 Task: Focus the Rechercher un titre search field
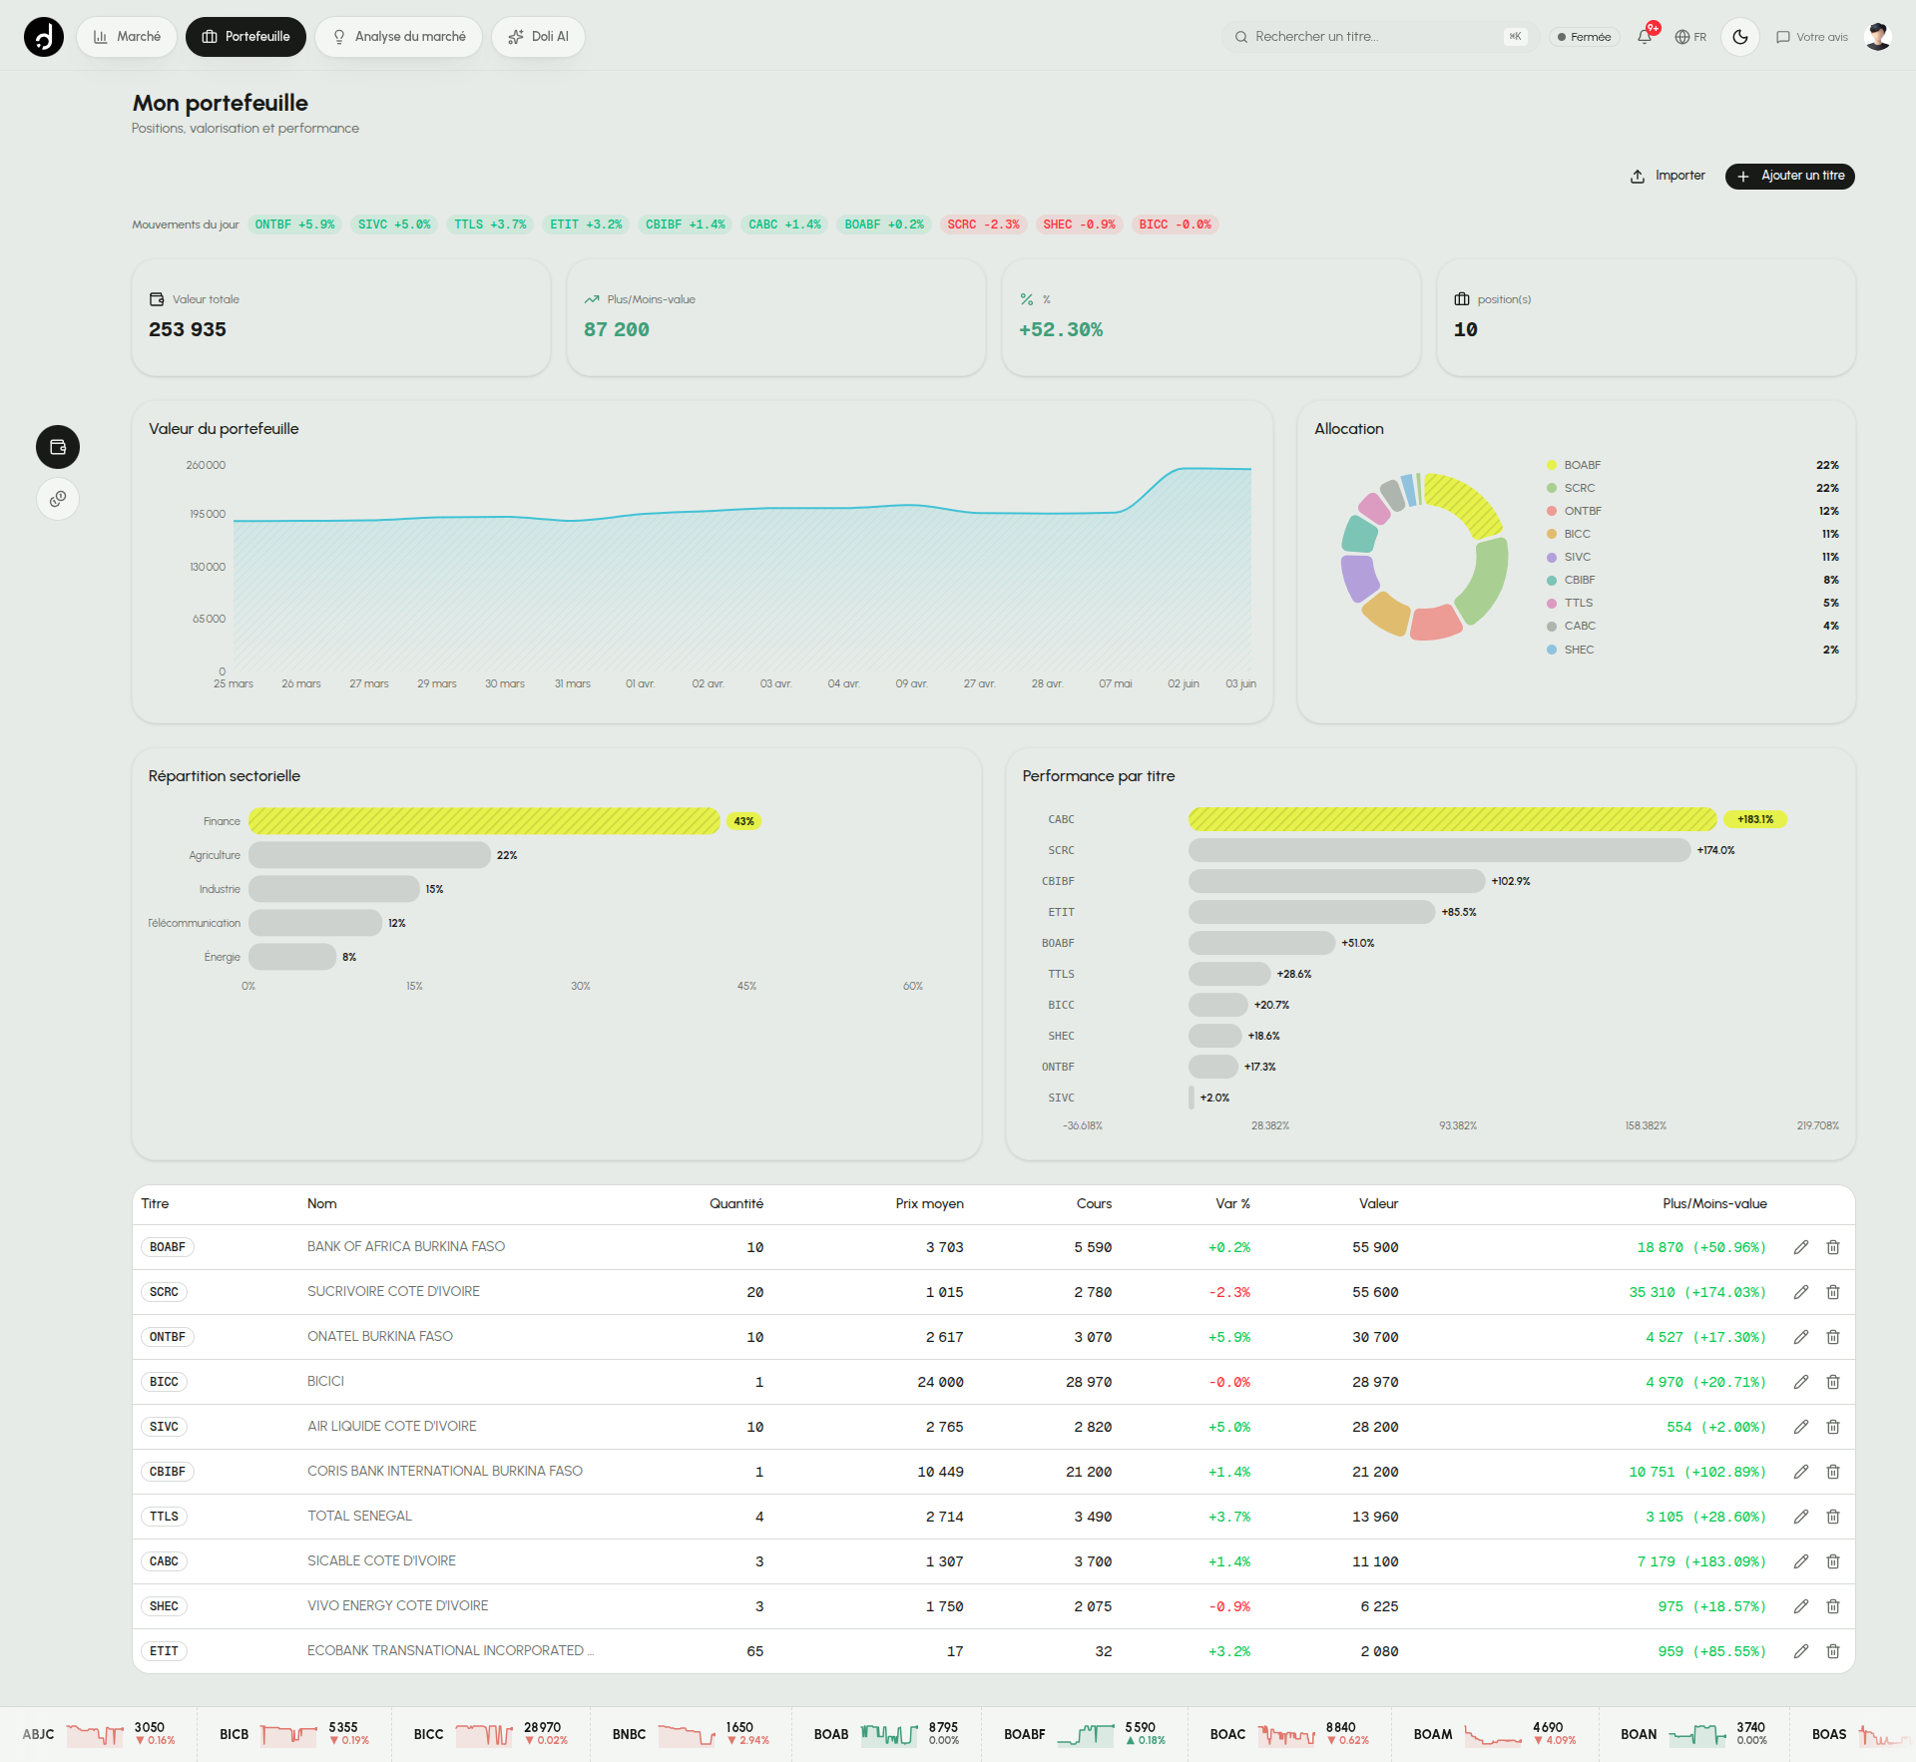(1381, 37)
